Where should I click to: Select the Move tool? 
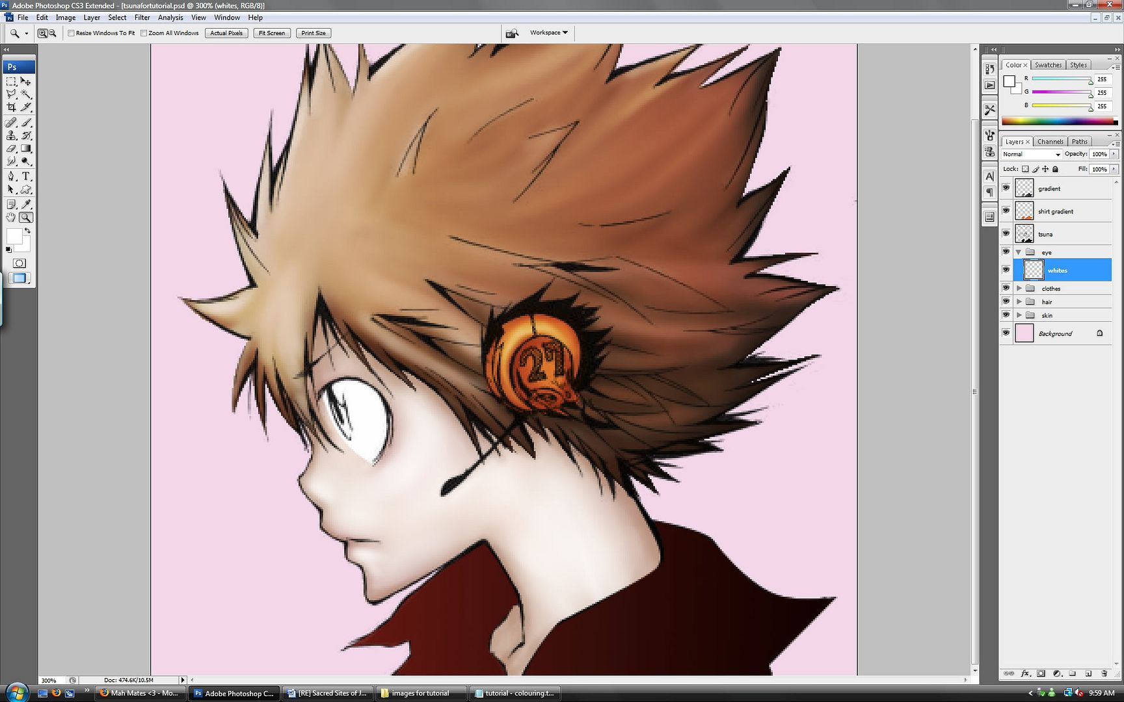click(x=26, y=81)
